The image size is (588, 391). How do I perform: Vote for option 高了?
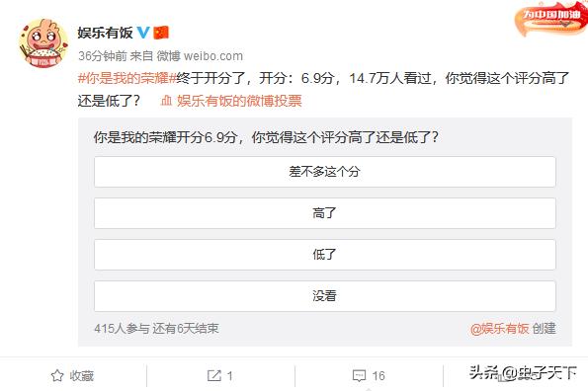click(325, 213)
